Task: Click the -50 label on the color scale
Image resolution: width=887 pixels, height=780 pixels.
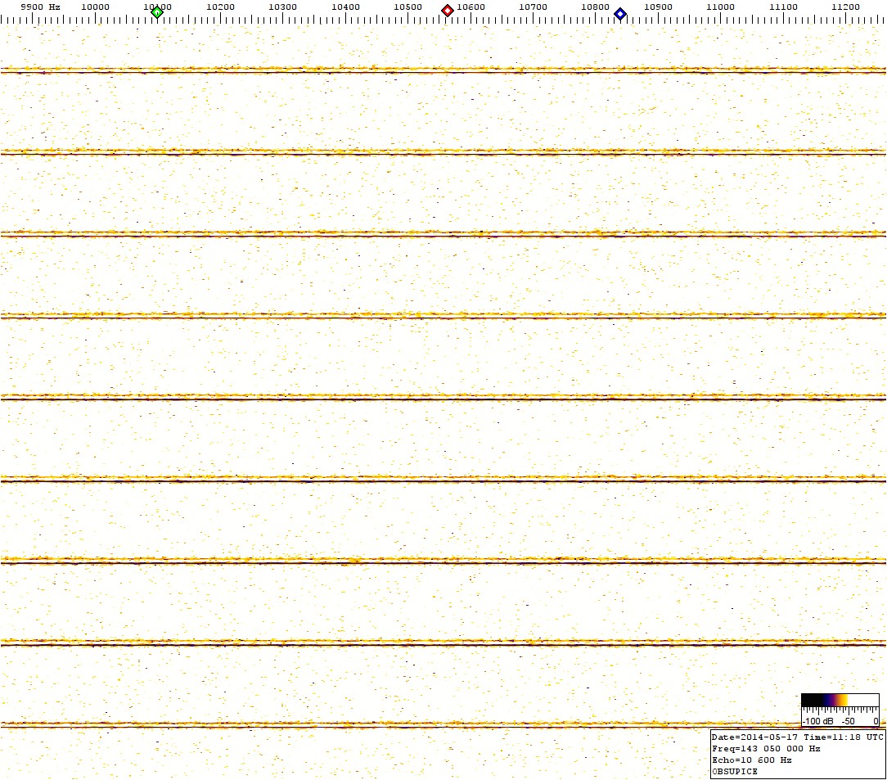Action: point(849,721)
